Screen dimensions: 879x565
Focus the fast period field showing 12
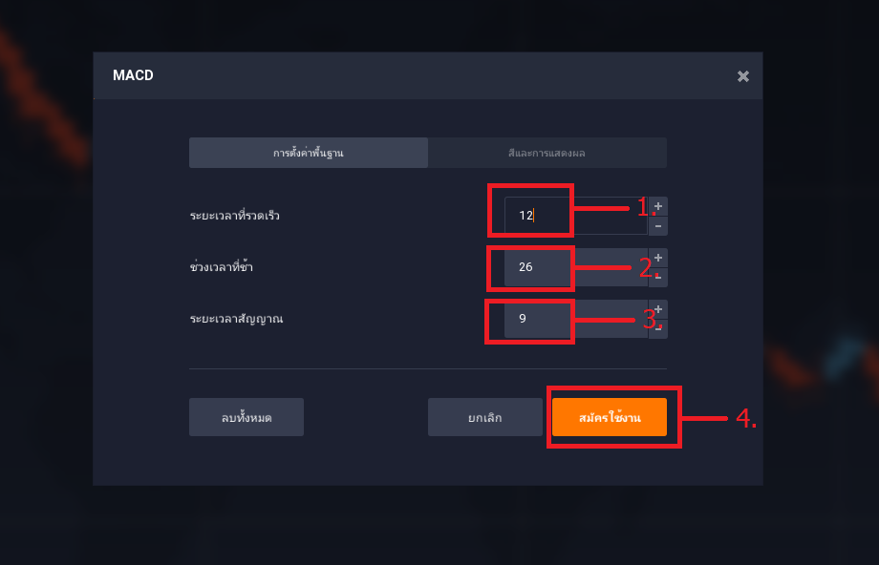[x=576, y=216]
